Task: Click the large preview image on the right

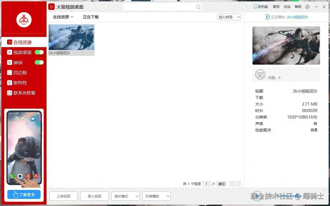Action: [x=286, y=45]
